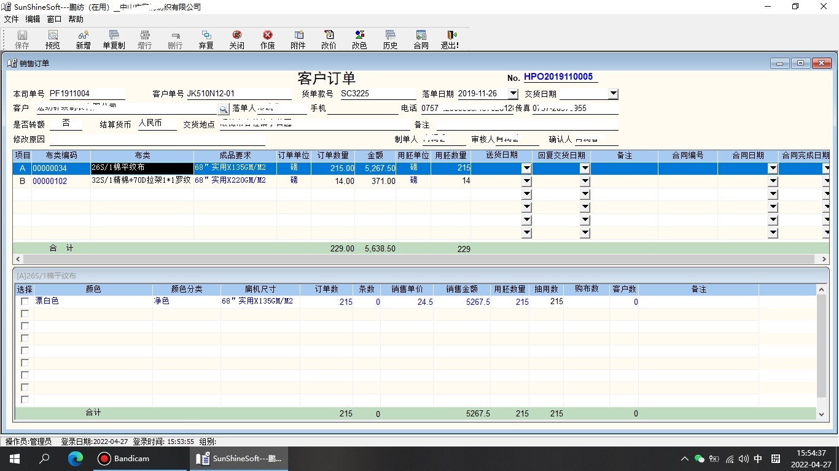Open the 文件 menu

tap(11, 19)
